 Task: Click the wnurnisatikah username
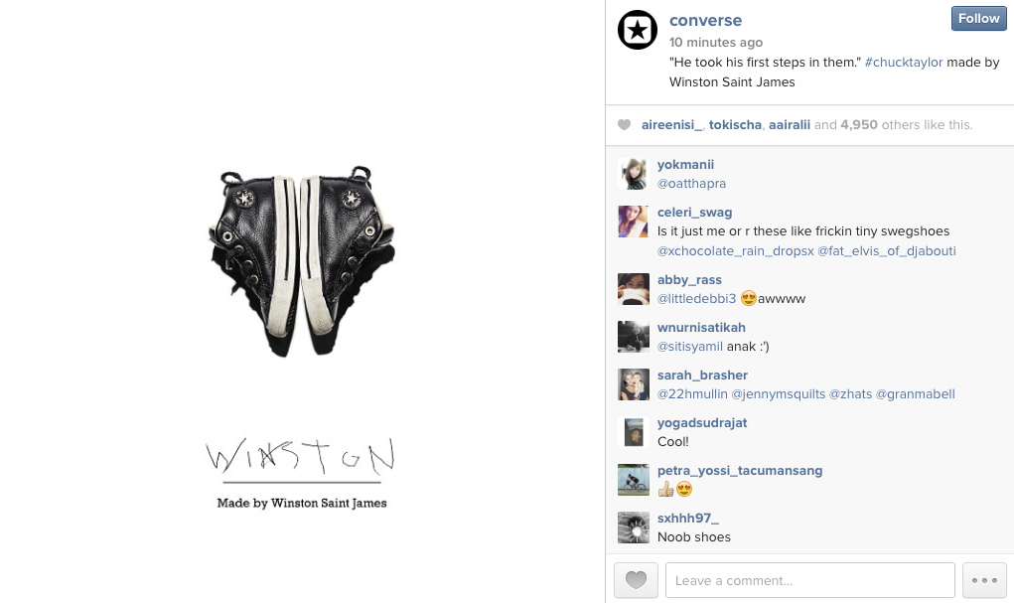click(x=701, y=328)
